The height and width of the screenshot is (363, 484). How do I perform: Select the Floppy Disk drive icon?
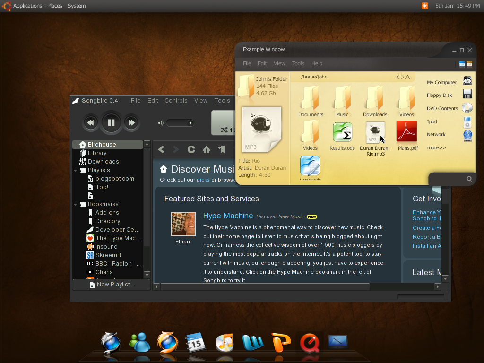[467, 94]
